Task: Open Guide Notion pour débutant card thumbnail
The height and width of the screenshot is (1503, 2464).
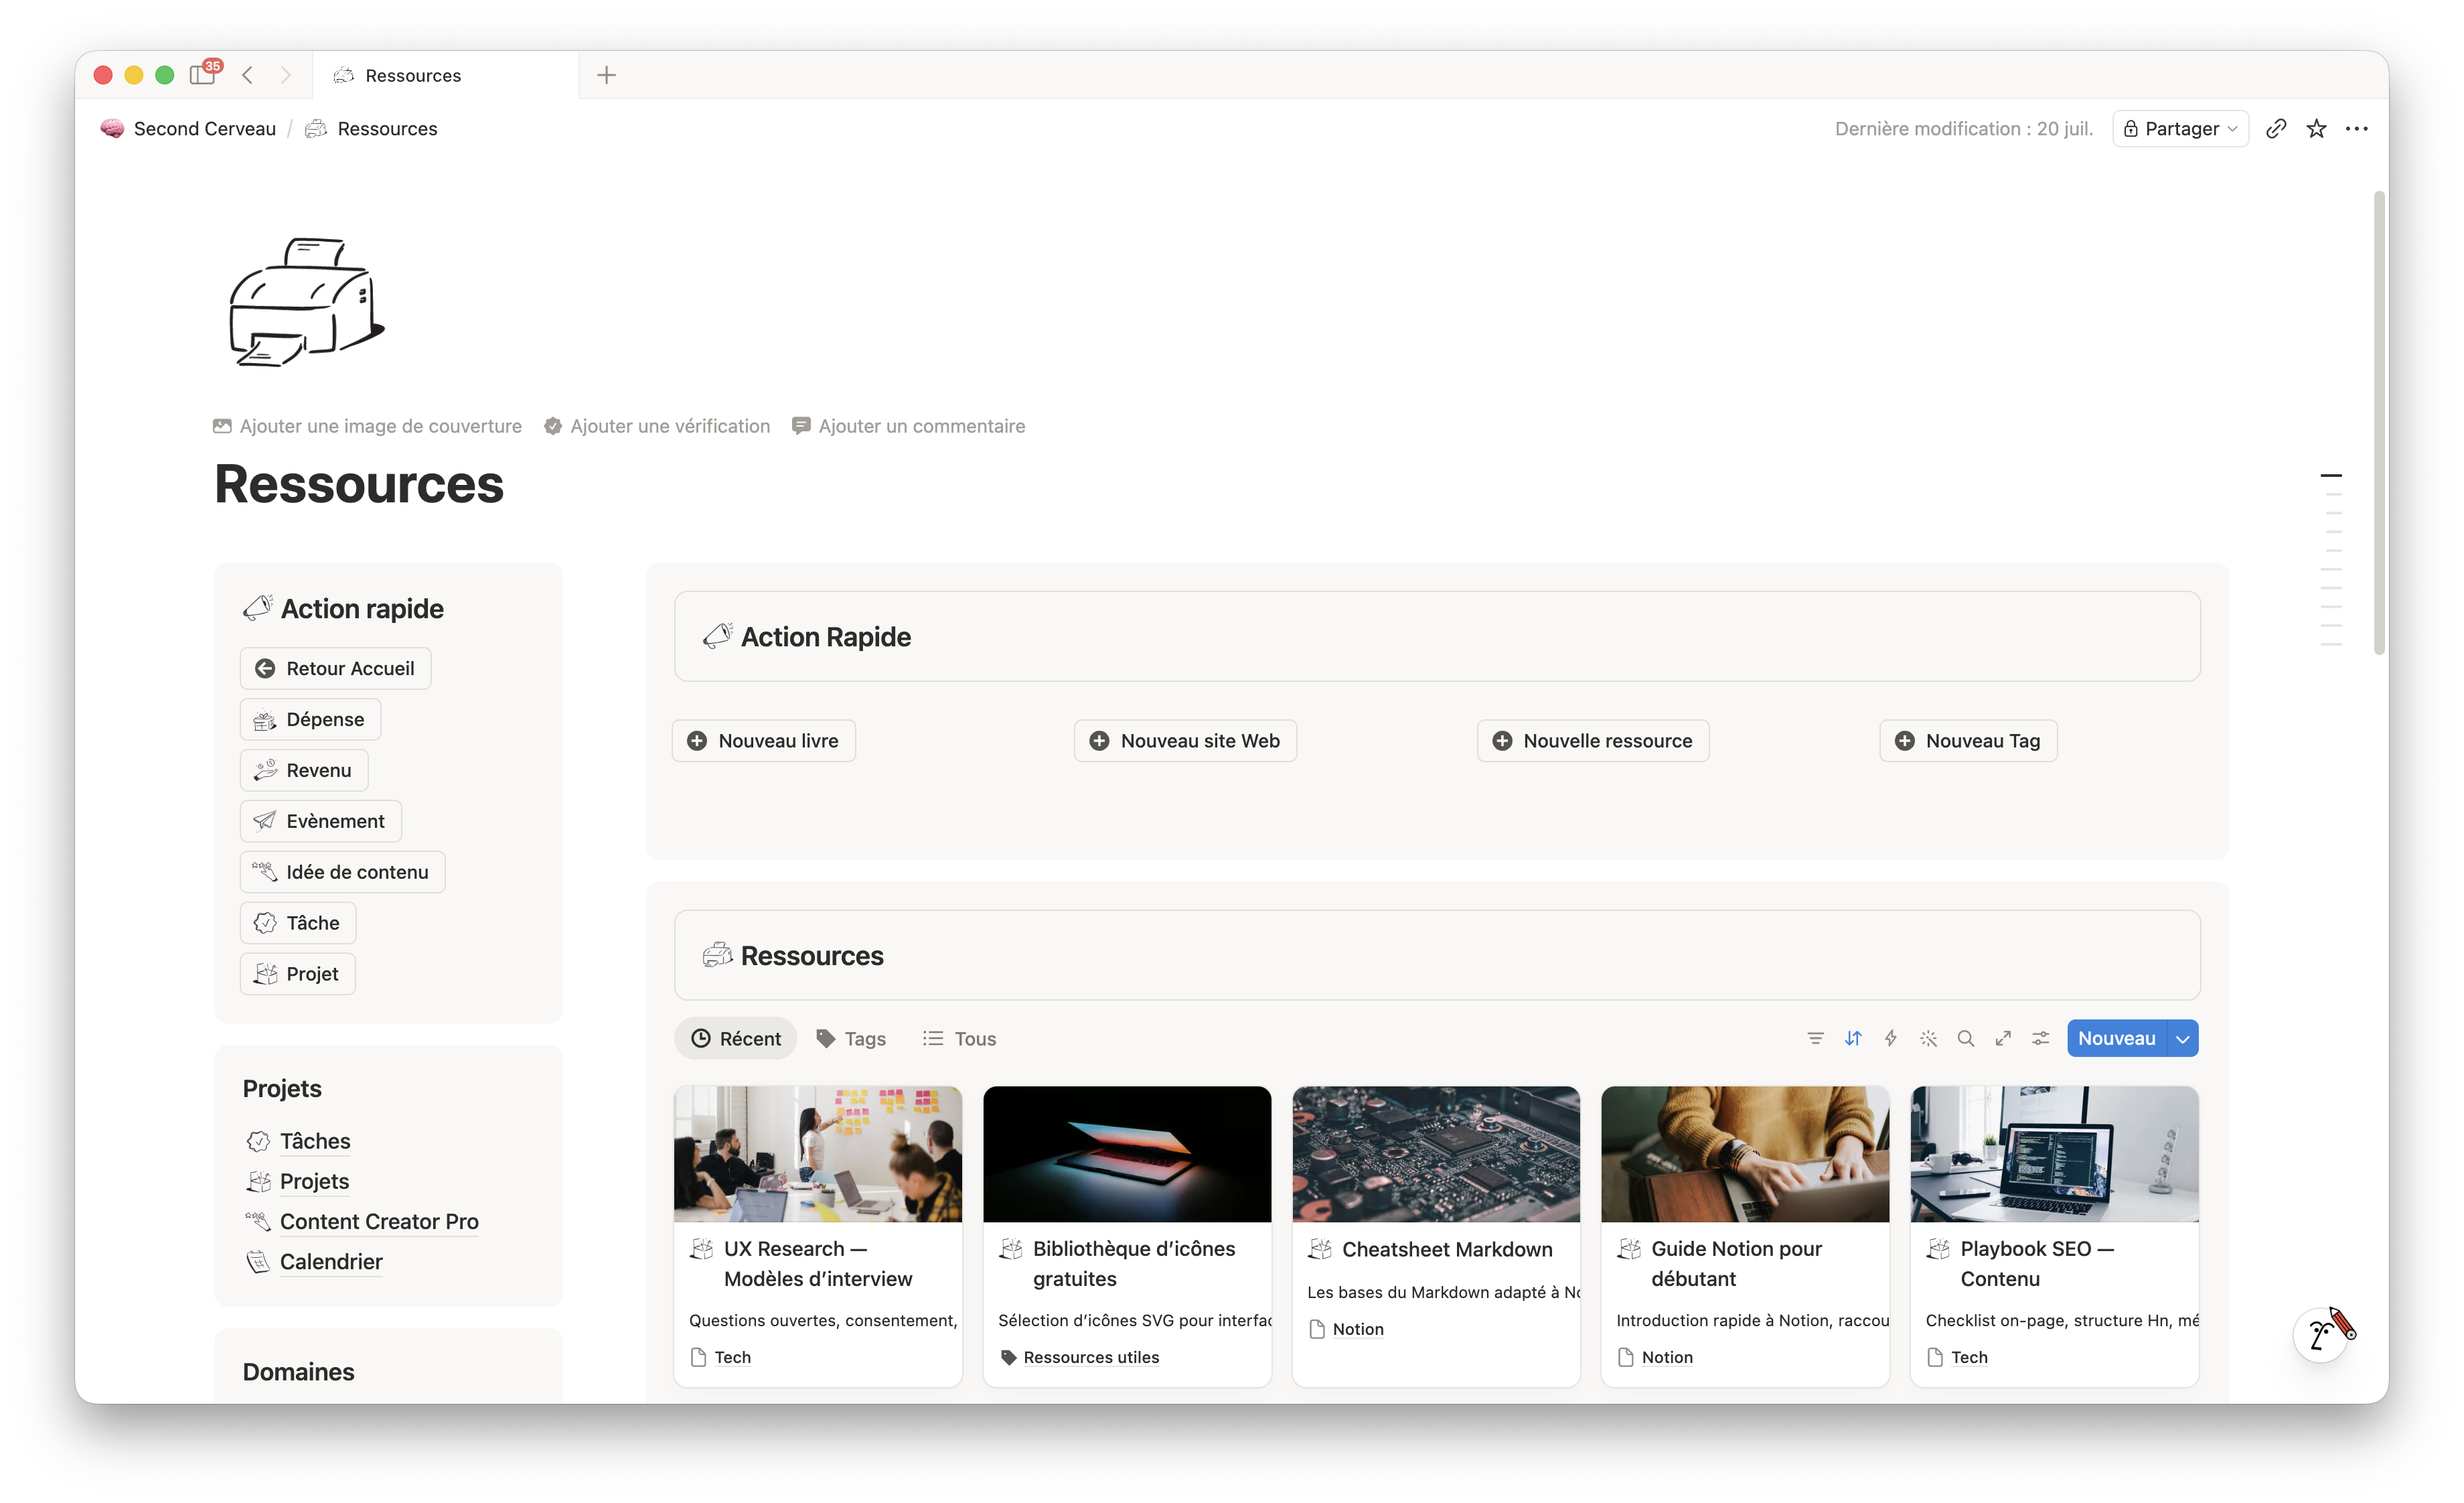Action: (x=1745, y=1154)
